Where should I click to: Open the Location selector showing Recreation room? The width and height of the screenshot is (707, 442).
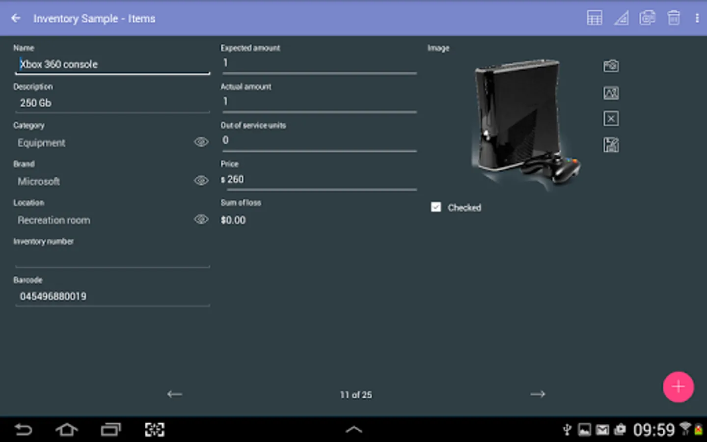point(103,220)
